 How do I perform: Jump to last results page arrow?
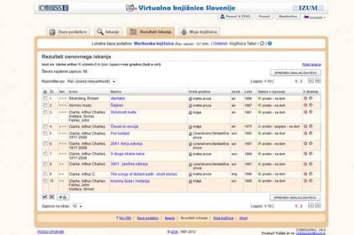point(318,80)
